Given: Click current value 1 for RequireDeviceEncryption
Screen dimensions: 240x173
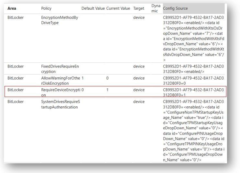Looking at the screenshot, I should pos(107,90).
